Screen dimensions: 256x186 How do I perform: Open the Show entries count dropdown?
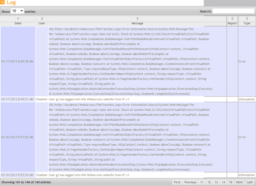[18, 11]
